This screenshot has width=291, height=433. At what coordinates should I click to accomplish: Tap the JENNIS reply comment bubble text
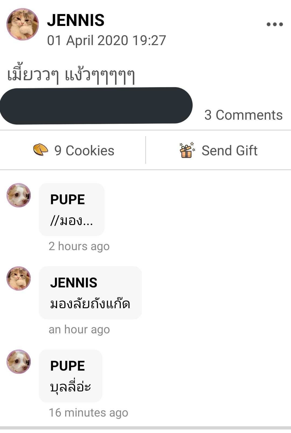point(90,304)
